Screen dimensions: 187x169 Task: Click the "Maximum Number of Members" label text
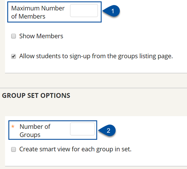coord(38,12)
